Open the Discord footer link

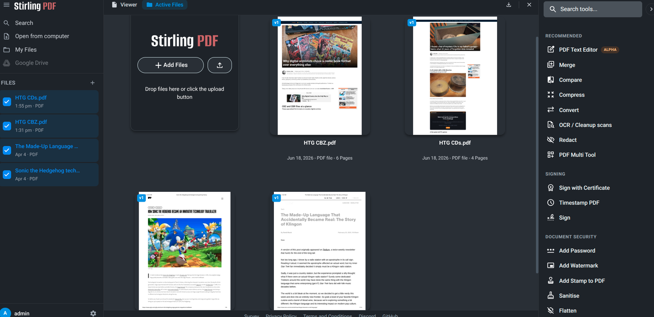pyautogui.click(x=367, y=315)
